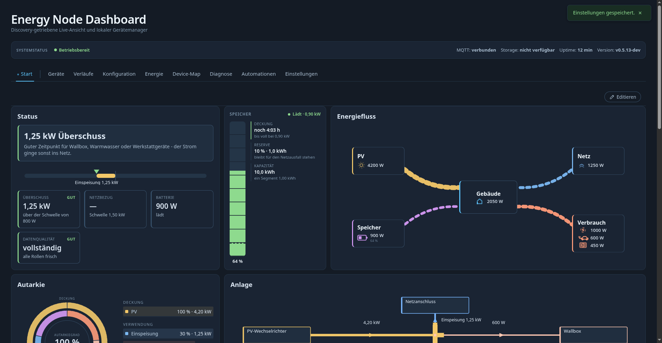This screenshot has width=662, height=343.
Task: Open the Automationen tab
Action: (259, 74)
